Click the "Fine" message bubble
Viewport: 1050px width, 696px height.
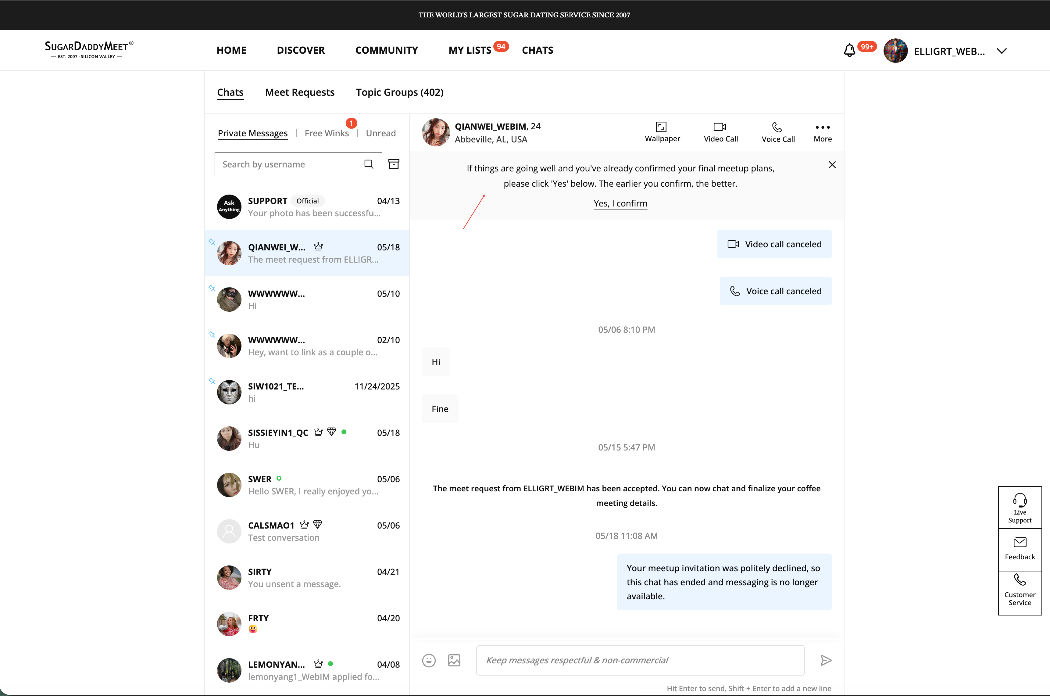pos(440,409)
